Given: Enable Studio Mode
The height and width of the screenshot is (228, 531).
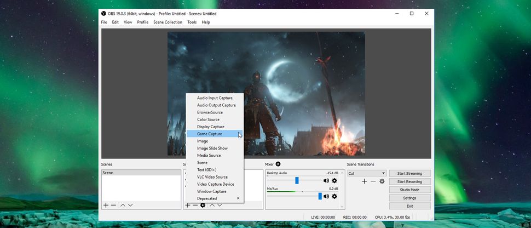Looking at the screenshot, I should coord(410,190).
